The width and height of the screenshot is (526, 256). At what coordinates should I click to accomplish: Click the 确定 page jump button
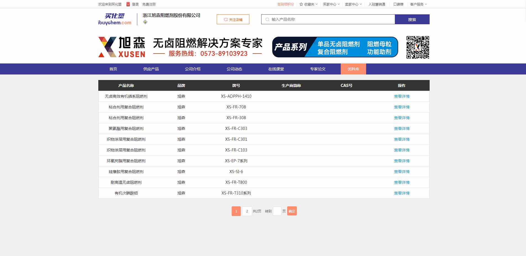coord(292,211)
